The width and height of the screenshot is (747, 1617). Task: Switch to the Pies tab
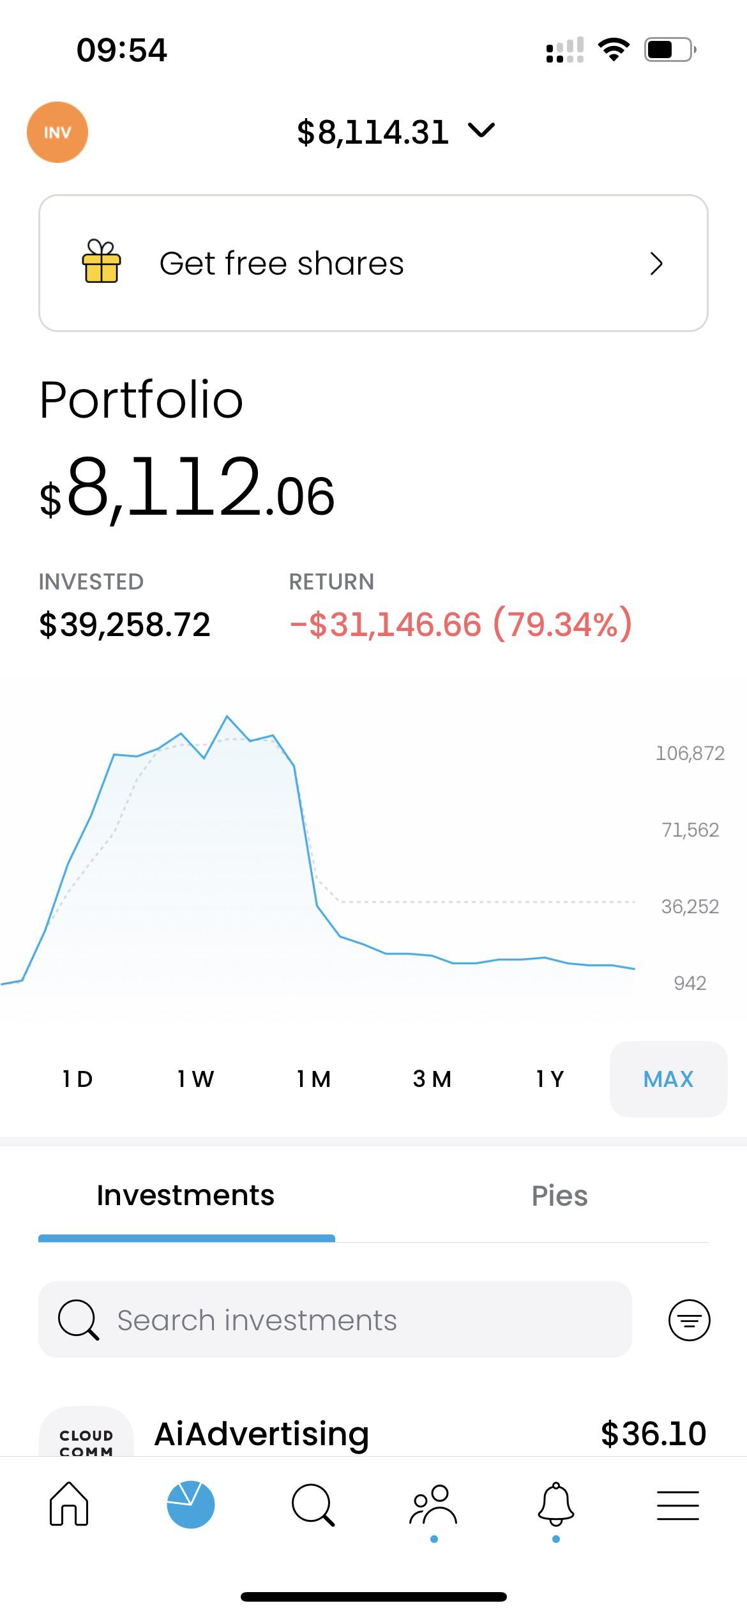tap(559, 1196)
